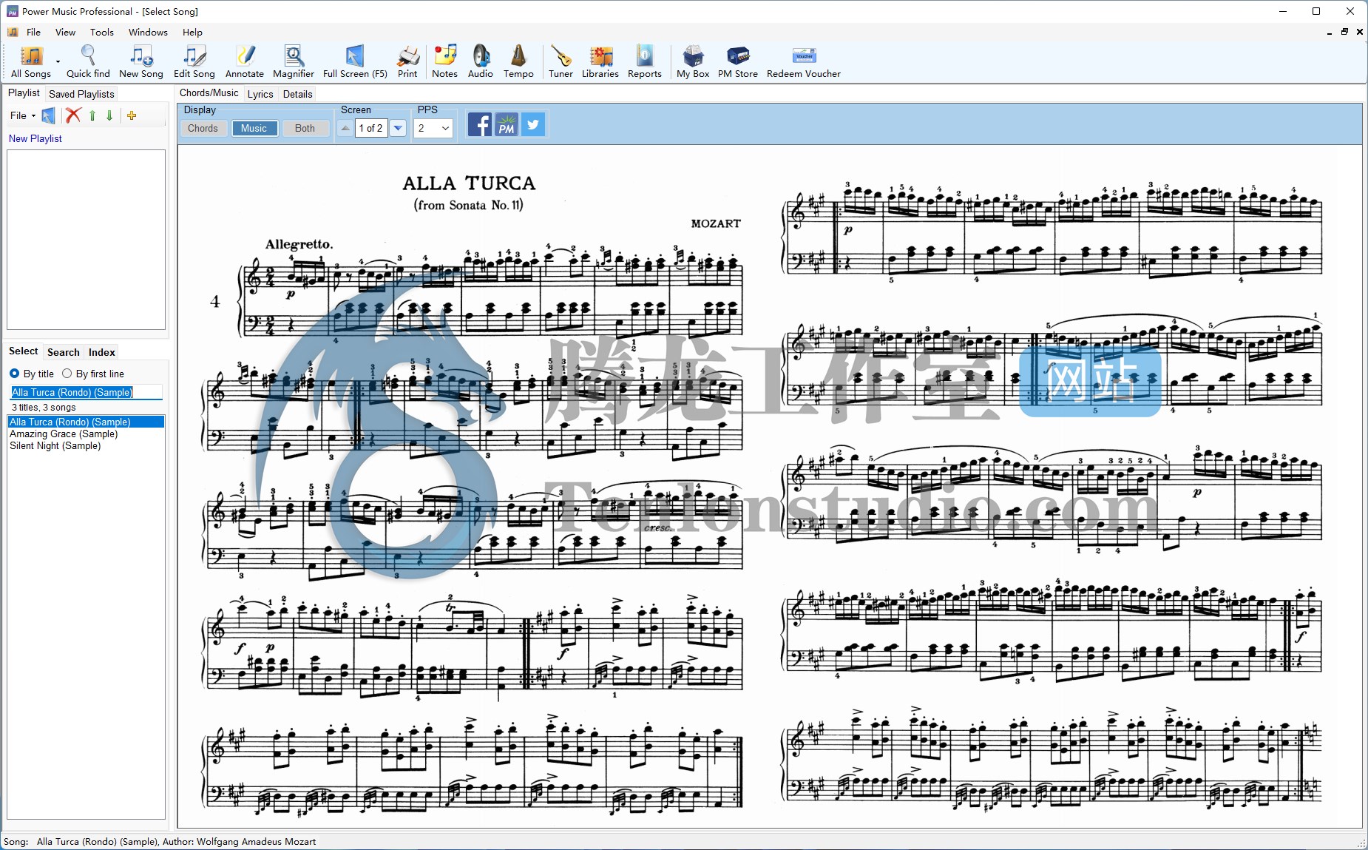This screenshot has width=1368, height=850.
Task: Click the Redeem Voucher icon
Action: [x=804, y=61]
